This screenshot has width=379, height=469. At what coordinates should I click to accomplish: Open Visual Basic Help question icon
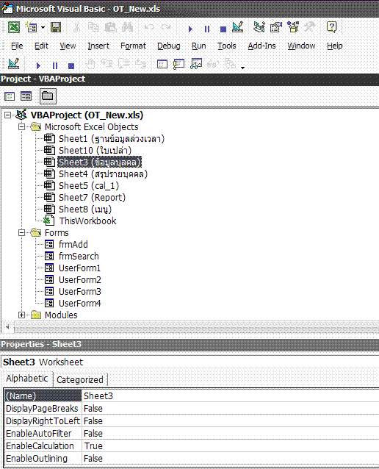[x=331, y=27]
